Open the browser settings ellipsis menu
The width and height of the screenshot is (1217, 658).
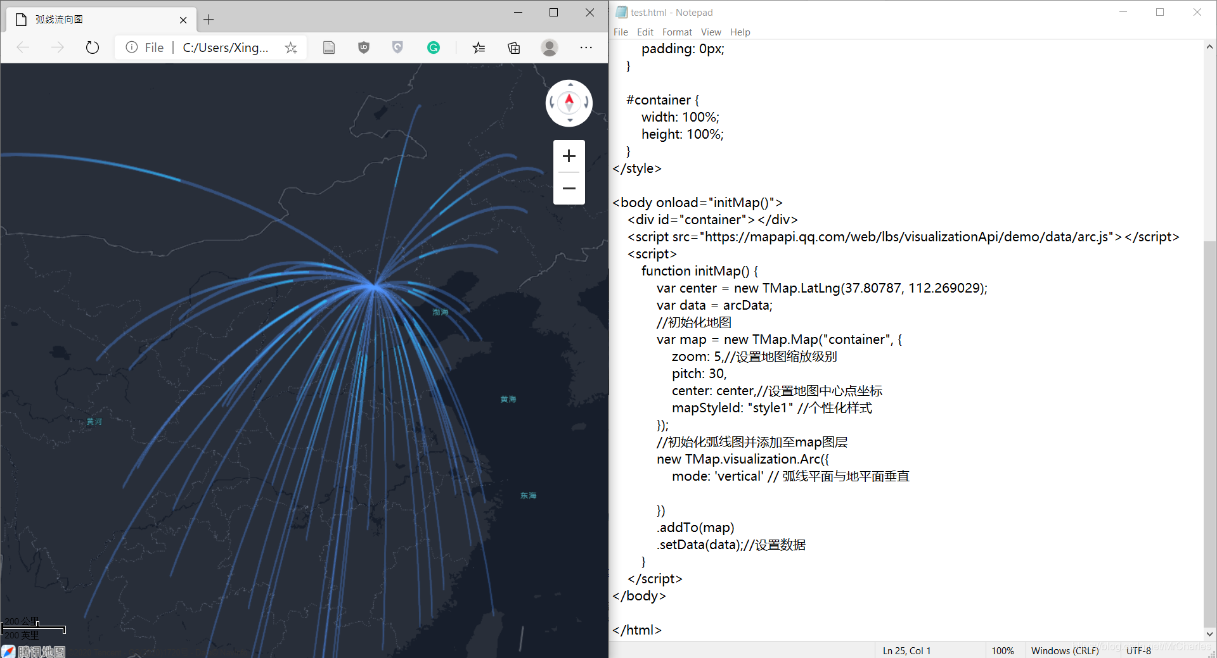pyautogui.click(x=586, y=47)
